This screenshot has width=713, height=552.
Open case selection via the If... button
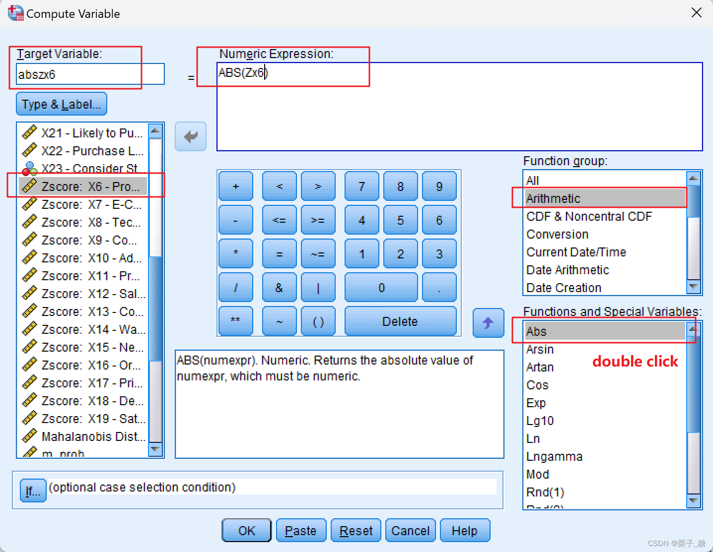coord(32,491)
